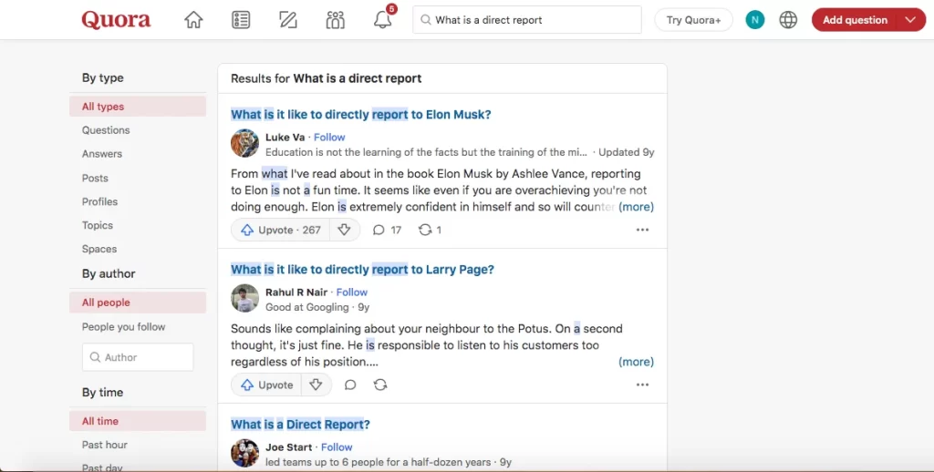
Task: Open the Spaces people icon
Action: [336, 20]
